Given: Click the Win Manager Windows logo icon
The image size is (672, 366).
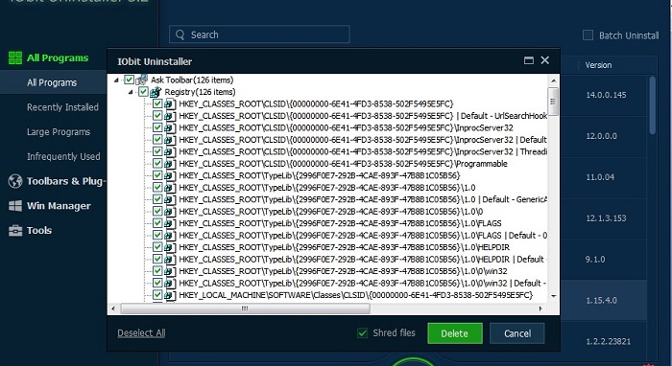Looking at the screenshot, I should [x=15, y=206].
